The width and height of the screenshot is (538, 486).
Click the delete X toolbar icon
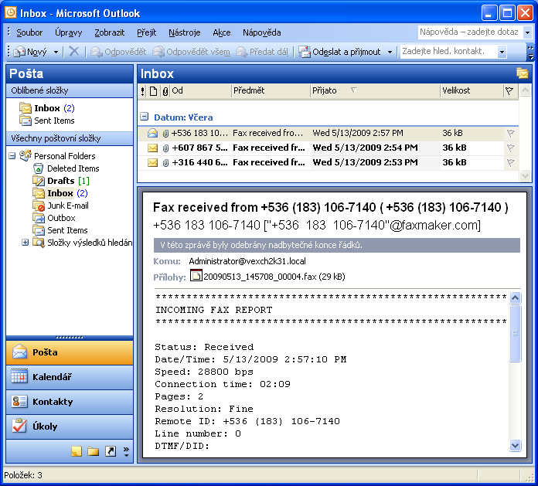point(73,52)
